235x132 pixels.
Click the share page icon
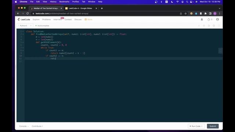pos(181,14)
